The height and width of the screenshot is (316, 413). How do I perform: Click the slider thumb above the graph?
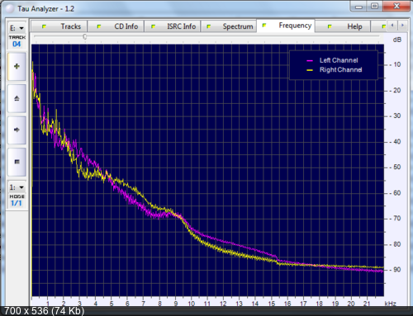tap(85, 36)
